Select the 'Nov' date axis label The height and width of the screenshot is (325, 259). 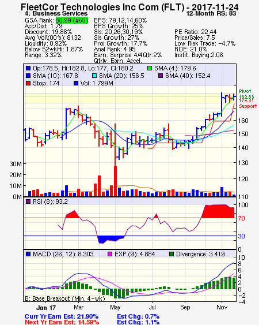222,307
